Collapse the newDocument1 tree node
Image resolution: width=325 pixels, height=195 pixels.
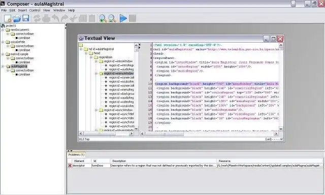3,30
